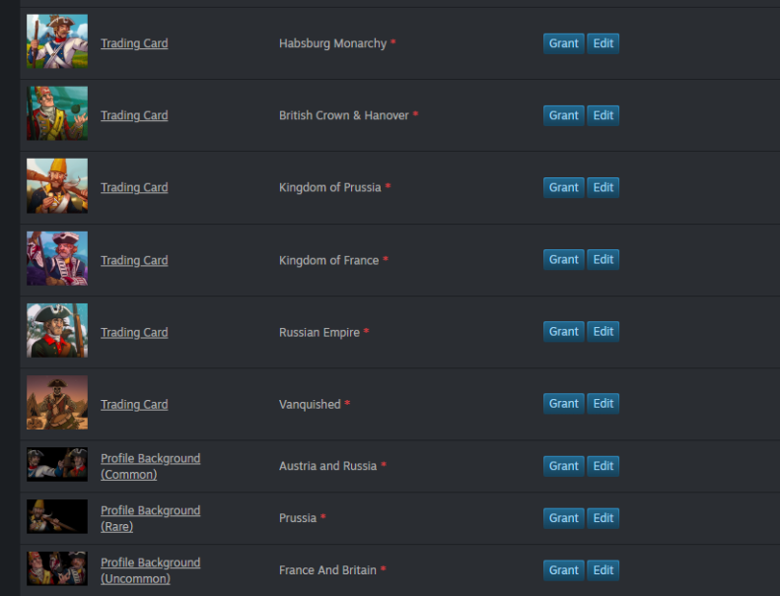Image resolution: width=780 pixels, height=596 pixels.
Task: Edit the Vanquished trading card
Action: click(603, 404)
